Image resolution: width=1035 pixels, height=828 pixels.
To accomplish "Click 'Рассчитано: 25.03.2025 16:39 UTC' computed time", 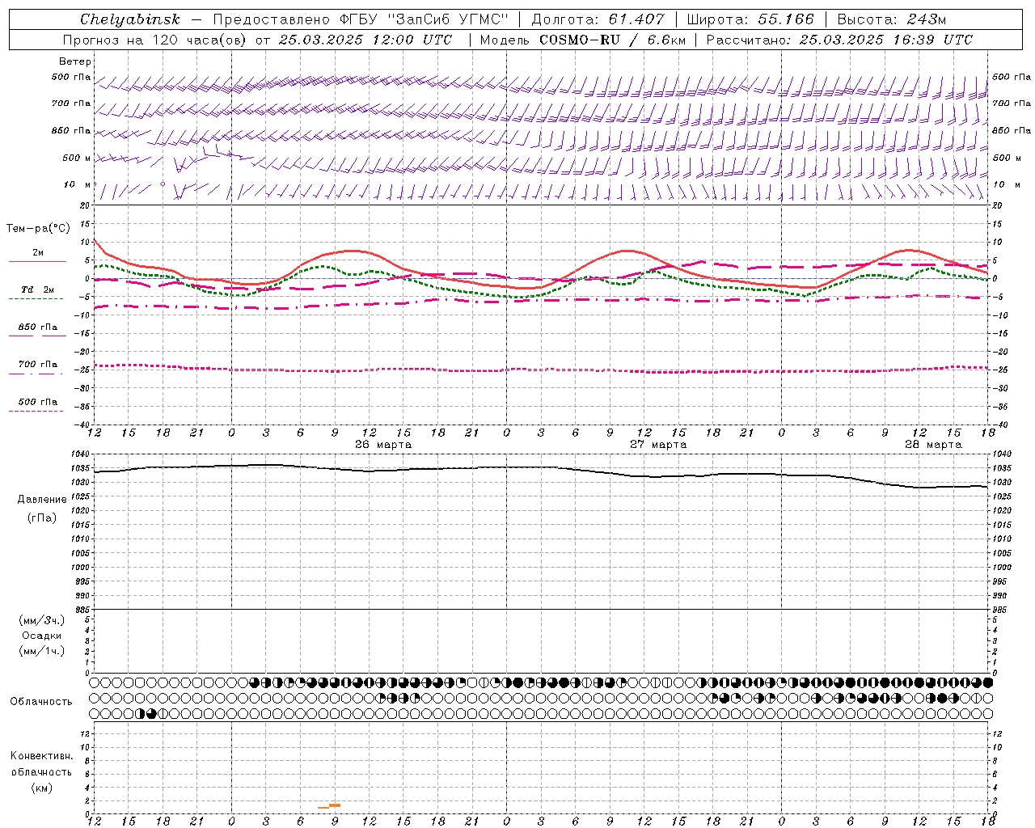I will coord(839,40).
